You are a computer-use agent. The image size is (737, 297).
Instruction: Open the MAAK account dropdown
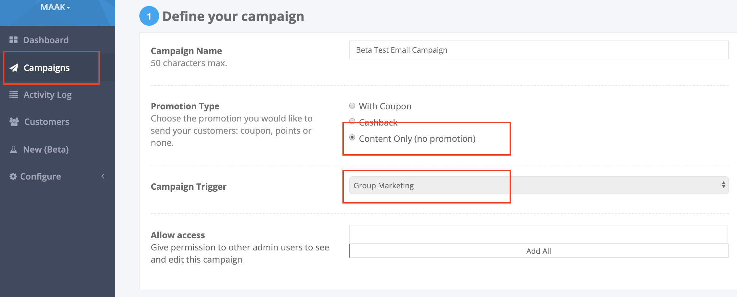(x=55, y=7)
